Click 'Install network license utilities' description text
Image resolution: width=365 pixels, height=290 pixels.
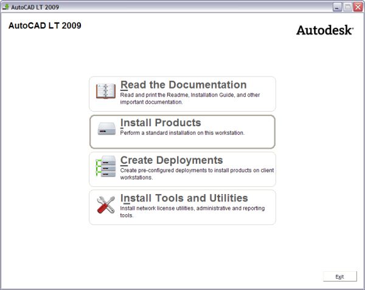(192, 212)
